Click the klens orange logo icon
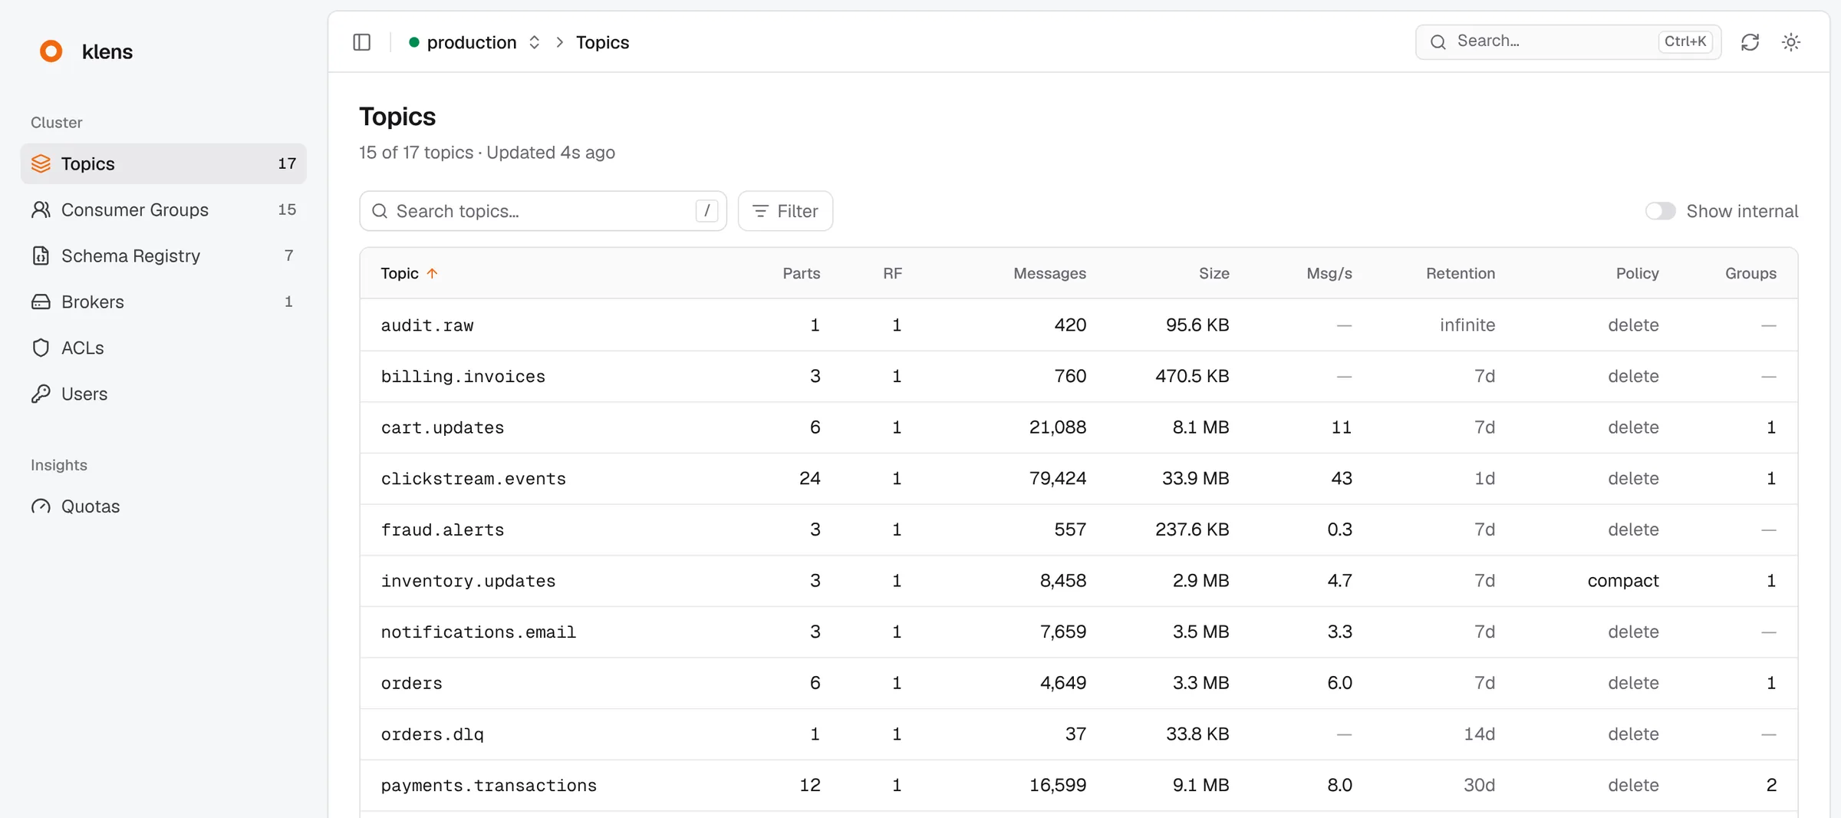 [x=51, y=51]
